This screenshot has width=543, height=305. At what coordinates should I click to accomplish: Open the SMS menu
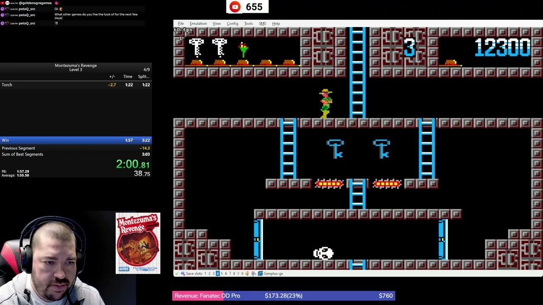pos(262,24)
